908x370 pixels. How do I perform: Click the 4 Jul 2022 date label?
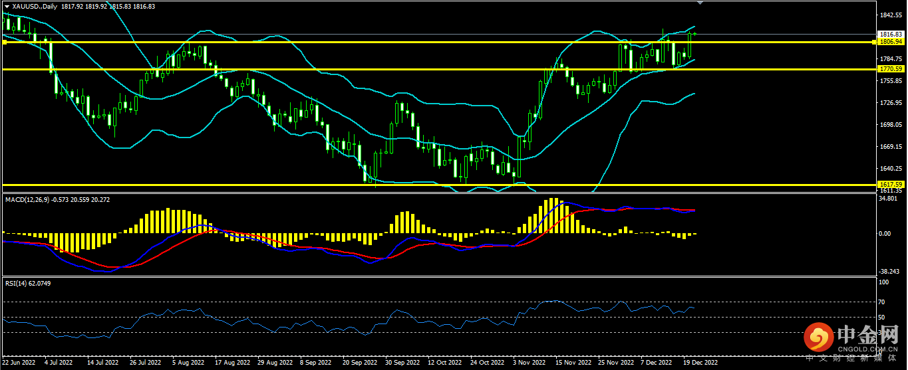(x=59, y=363)
